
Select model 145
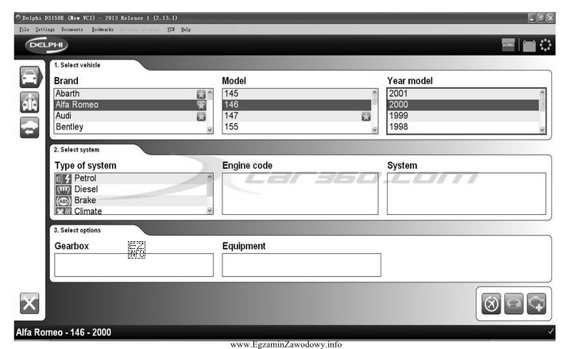[297, 94]
